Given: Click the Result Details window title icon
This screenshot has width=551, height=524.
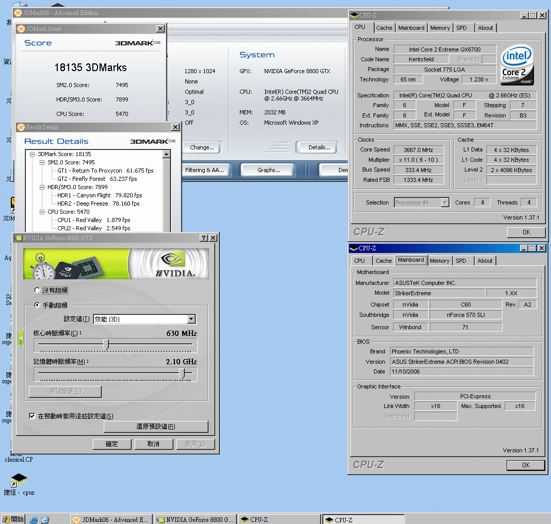Looking at the screenshot, I should (x=21, y=127).
